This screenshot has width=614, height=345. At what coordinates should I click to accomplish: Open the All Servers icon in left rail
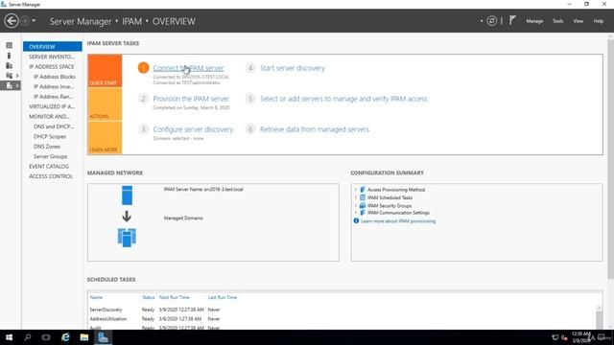coord(9,66)
